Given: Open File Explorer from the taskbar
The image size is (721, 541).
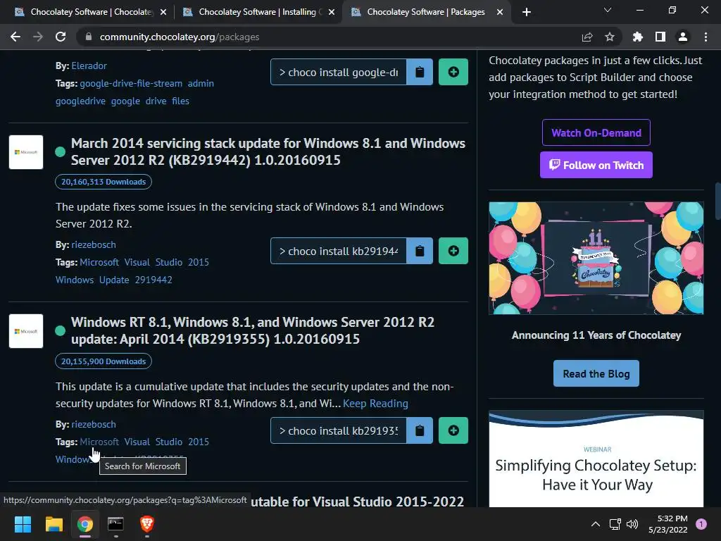Looking at the screenshot, I should pyautogui.click(x=54, y=524).
